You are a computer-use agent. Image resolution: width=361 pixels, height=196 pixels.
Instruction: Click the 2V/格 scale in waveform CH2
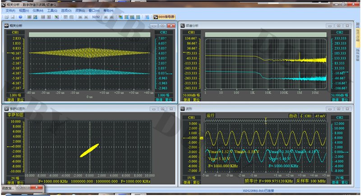coord(339,178)
